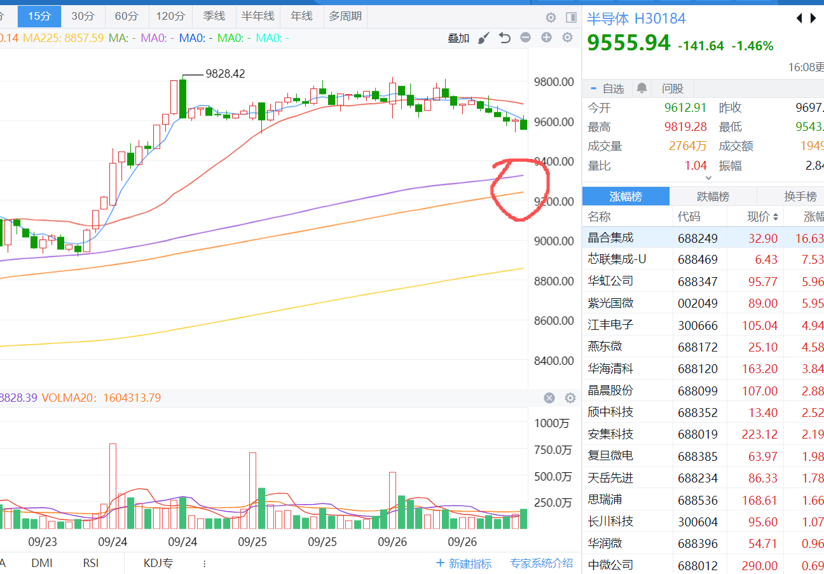Image resolution: width=824 pixels, height=574 pixels.
Task: Sort list by 现价 column
Action: (x=762, y=217)
